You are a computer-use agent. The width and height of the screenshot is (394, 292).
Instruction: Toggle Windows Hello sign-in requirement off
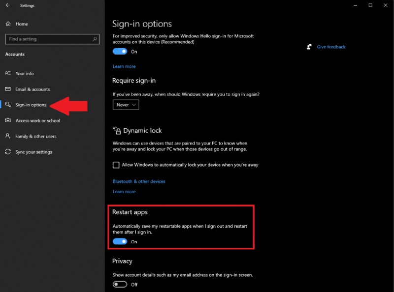(120, 51)
